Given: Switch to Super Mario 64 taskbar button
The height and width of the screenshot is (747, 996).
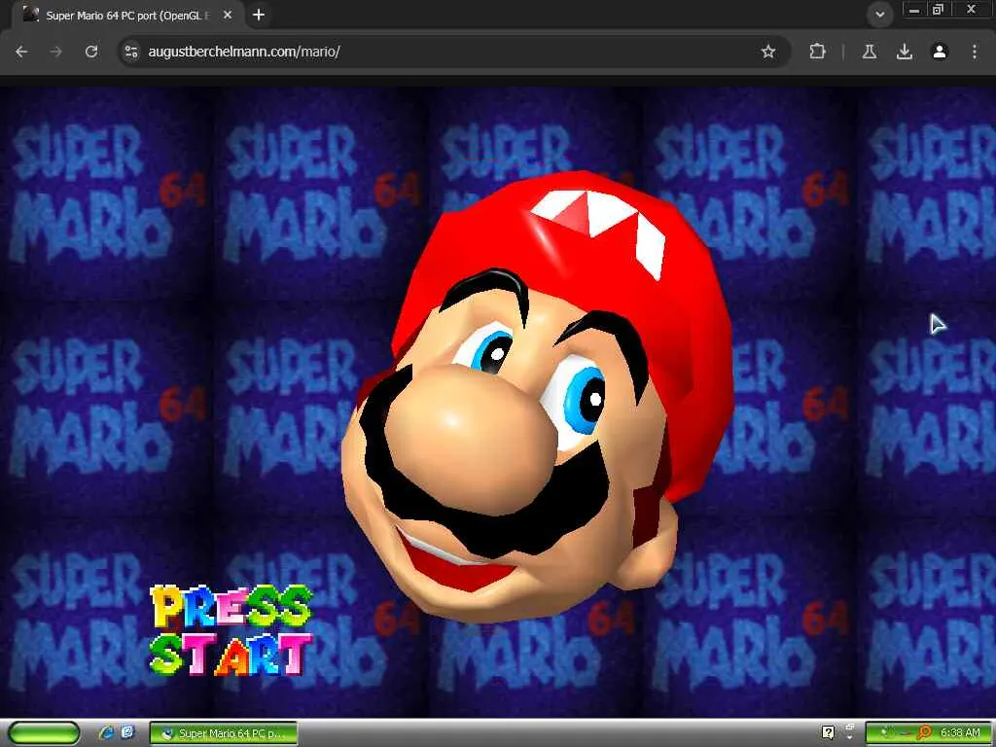Looking at the screenshot, I should [x=223, y=732].
